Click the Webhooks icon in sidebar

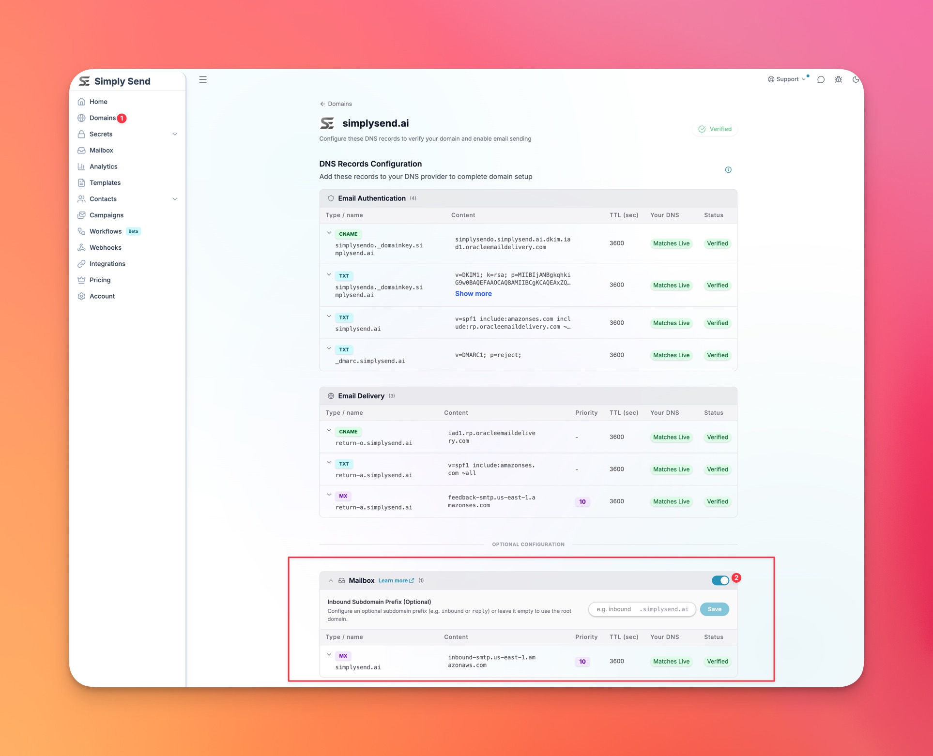81,247
